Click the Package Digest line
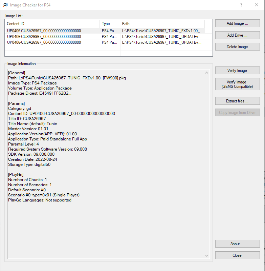Viewport: 265px width, 271px height. click(x=40, y=93)
